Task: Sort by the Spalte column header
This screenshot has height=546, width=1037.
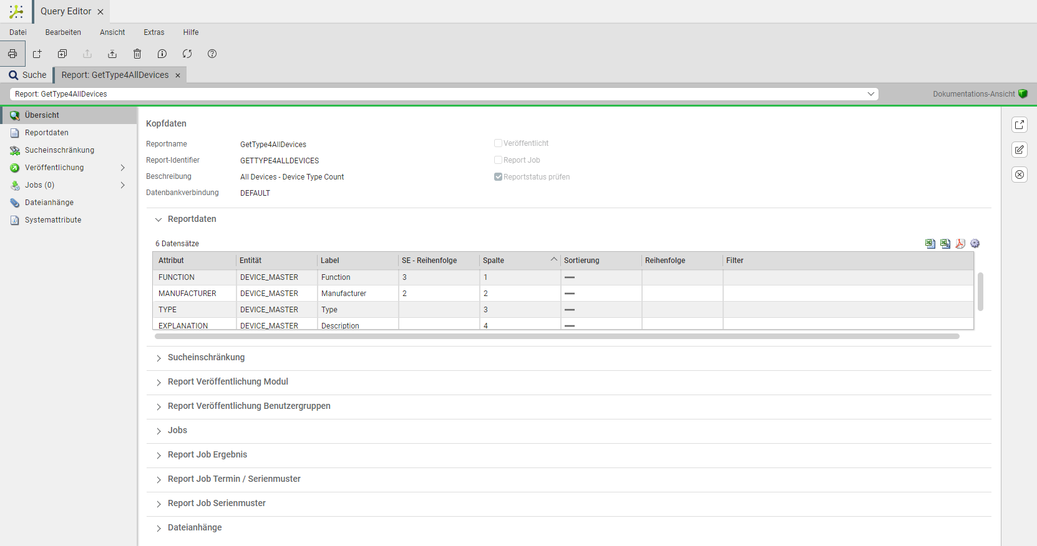Action: (x=520, y=261)
